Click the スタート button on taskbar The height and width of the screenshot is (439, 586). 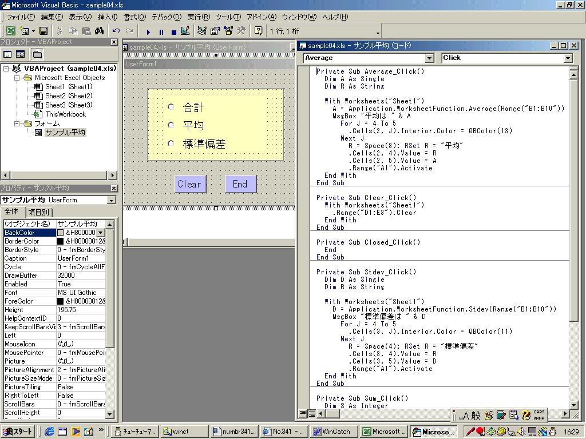(18, 431)
